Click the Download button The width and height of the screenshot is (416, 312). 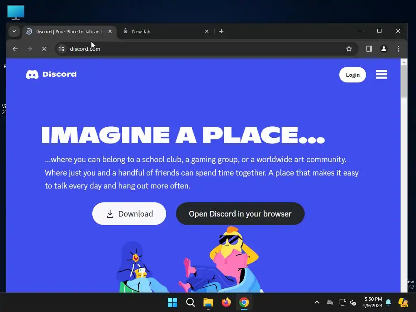click(129, 214)
